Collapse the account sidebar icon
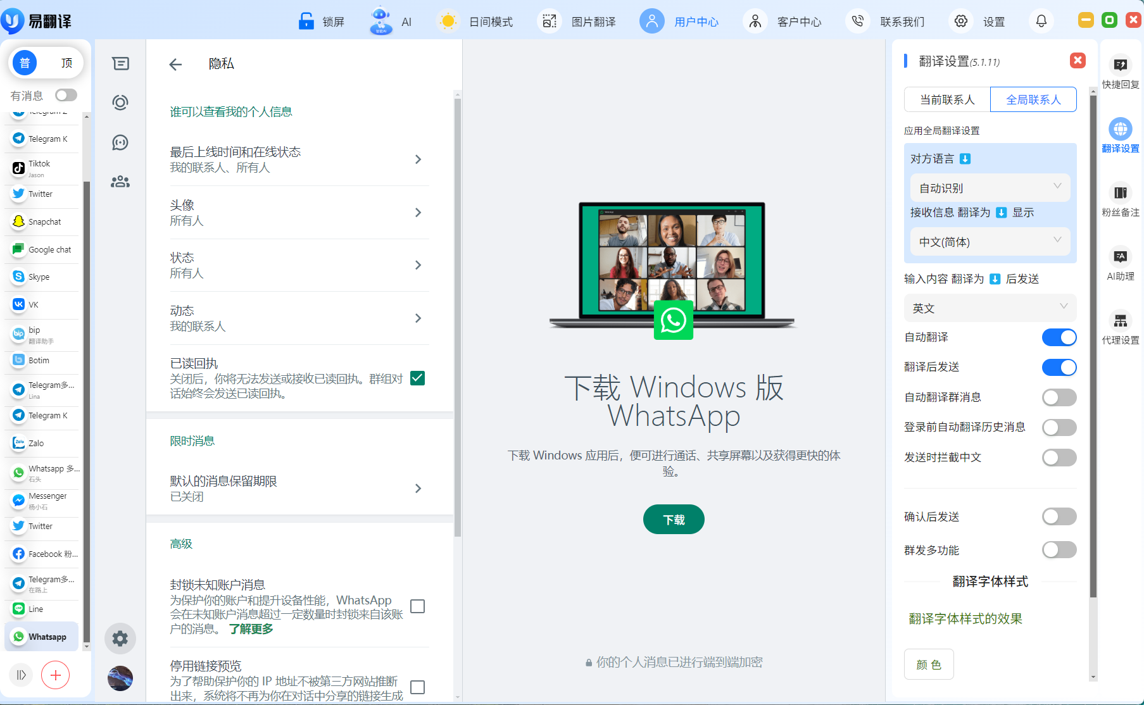The height and width of the screenshot is (705, 1144). coord(21,675)
